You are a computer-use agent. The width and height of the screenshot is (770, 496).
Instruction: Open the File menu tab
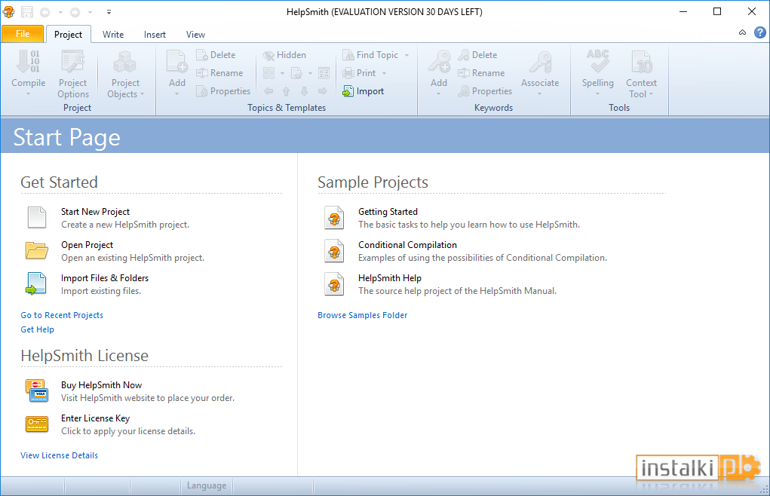click(23, 34)
